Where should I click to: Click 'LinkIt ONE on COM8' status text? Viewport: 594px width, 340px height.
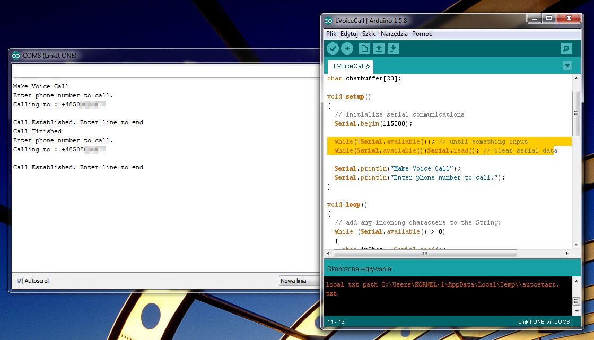544,322
